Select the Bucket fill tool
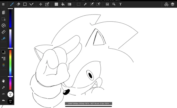Viewport: 177px width, 108px height. click(x=63, y=4)
